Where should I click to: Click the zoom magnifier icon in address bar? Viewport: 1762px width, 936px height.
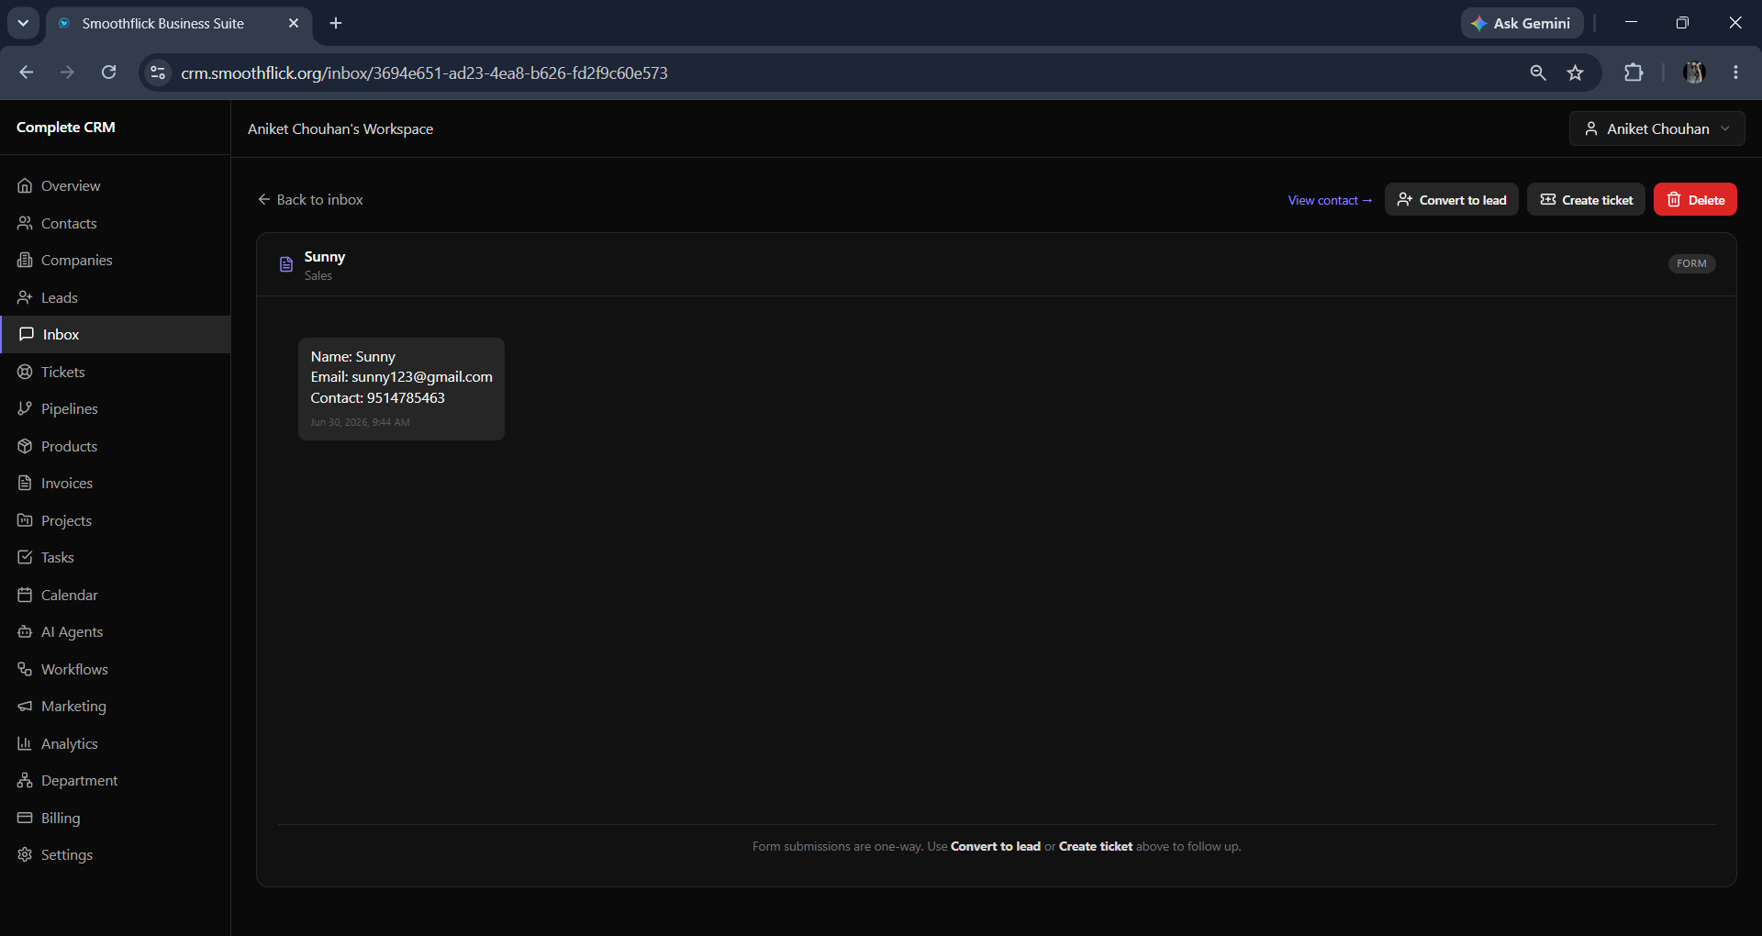1538,72
